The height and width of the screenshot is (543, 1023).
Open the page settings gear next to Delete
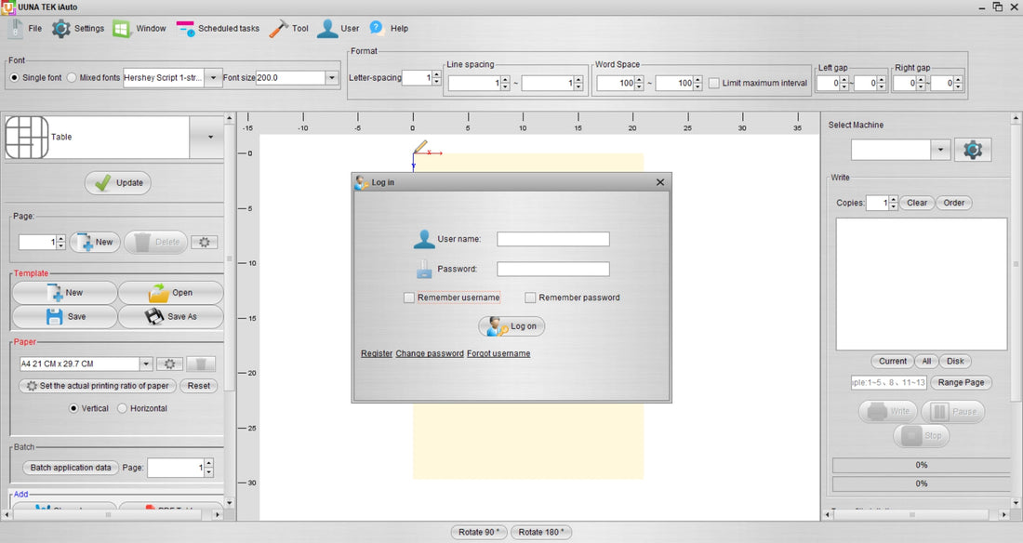204,242
